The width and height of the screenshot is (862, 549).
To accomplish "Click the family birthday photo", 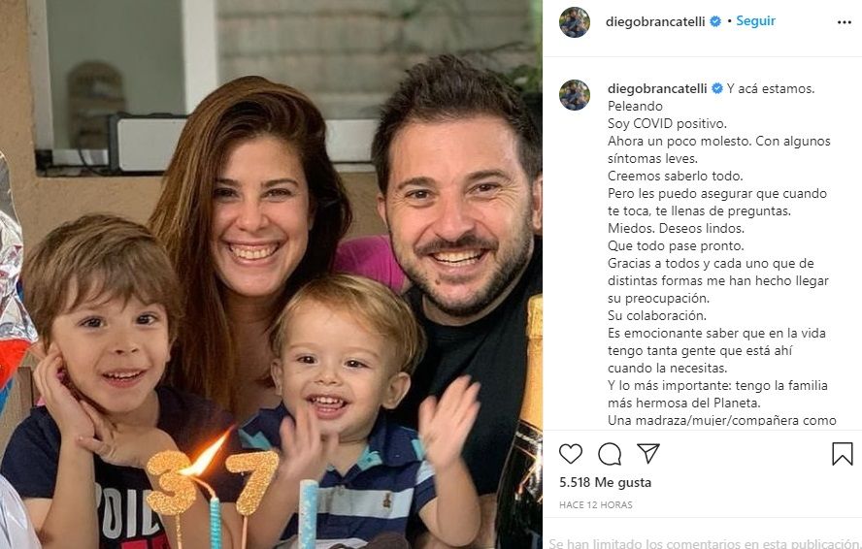I will [271, 274].
